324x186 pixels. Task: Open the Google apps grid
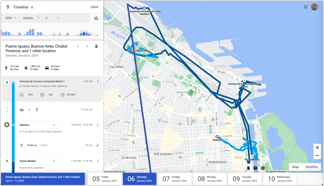306,7
